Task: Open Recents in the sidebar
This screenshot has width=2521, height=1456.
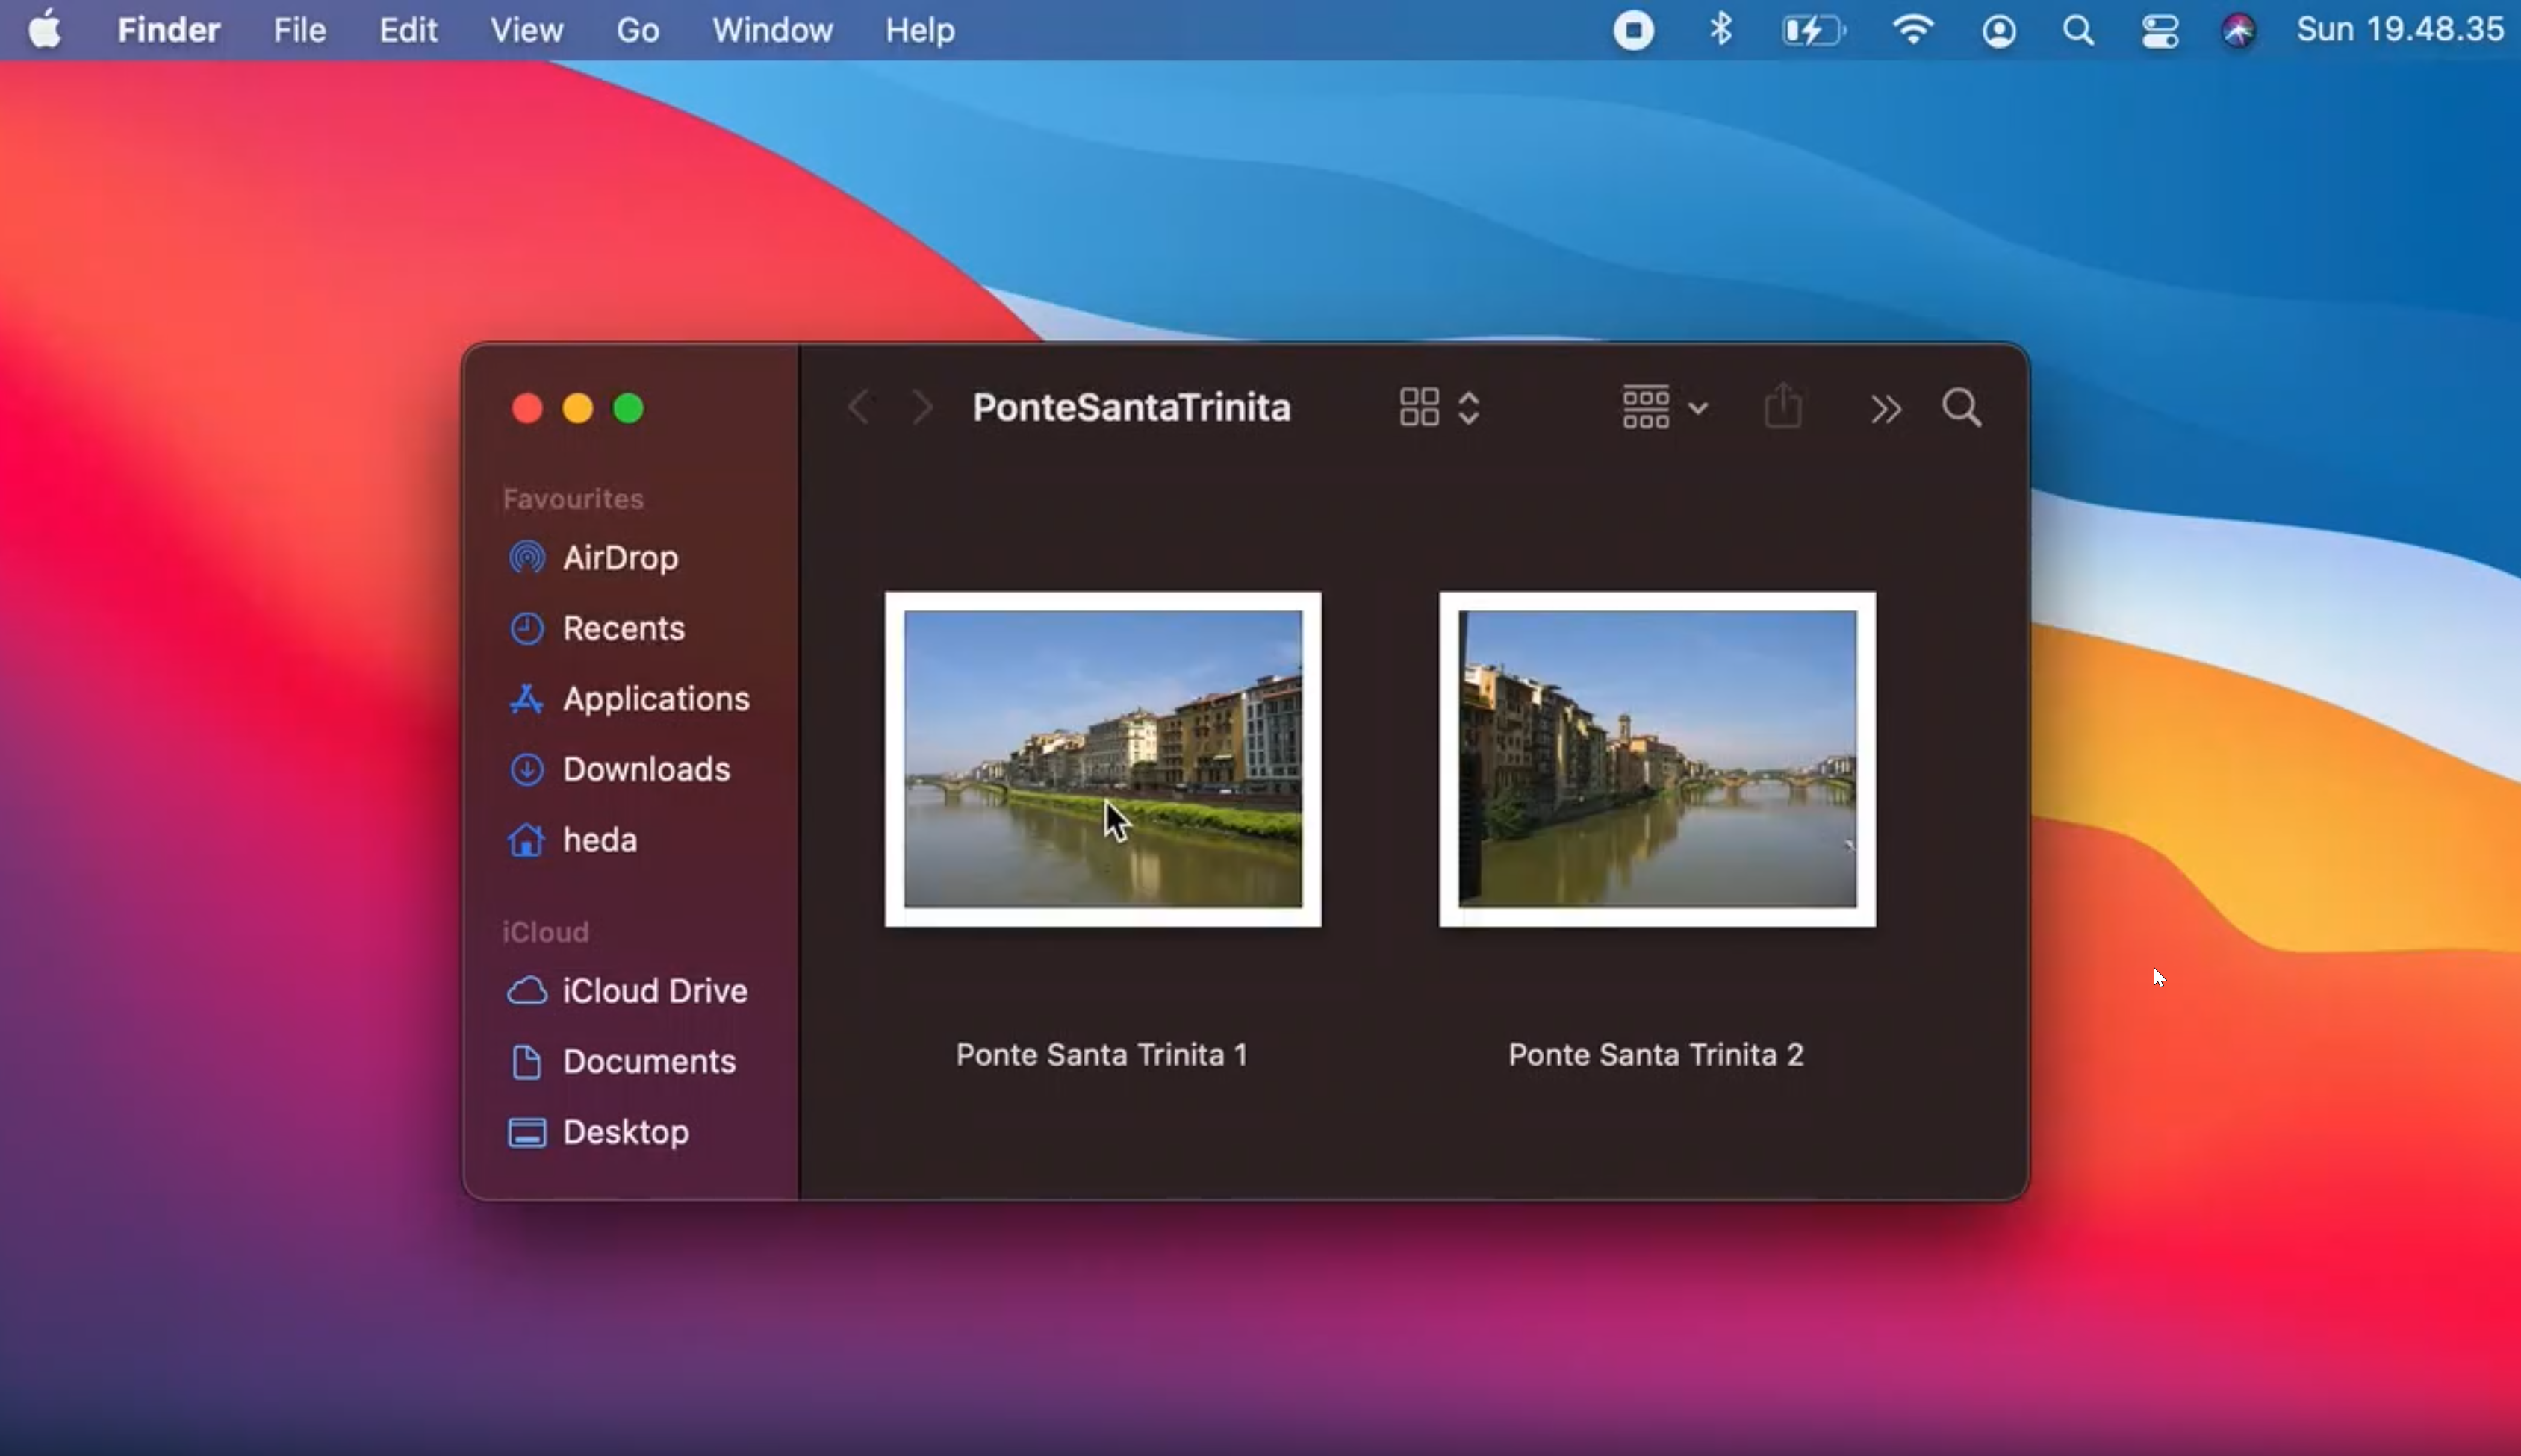Action: click(x=622, y=629)
